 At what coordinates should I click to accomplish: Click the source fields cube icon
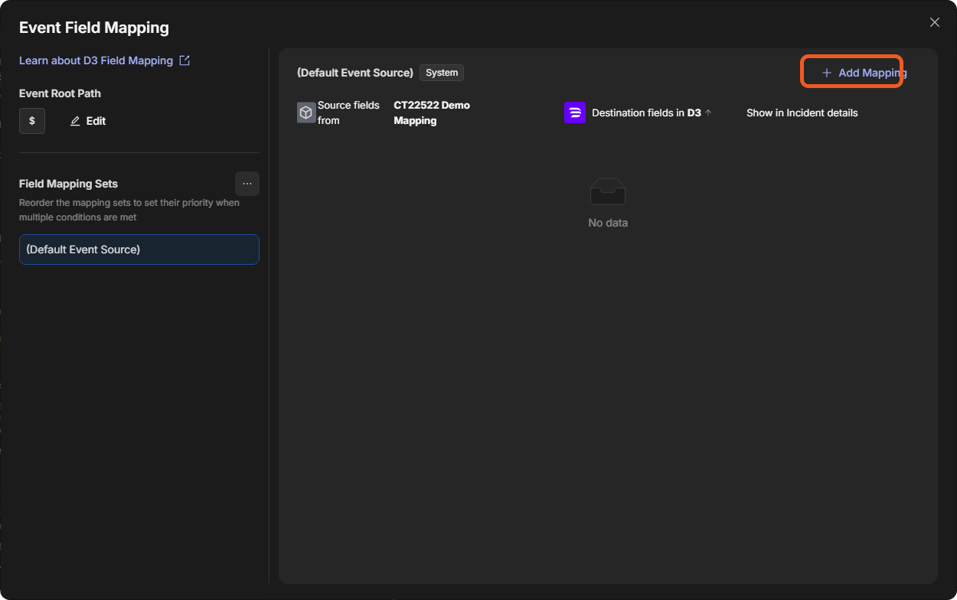[x=306, y=112]
